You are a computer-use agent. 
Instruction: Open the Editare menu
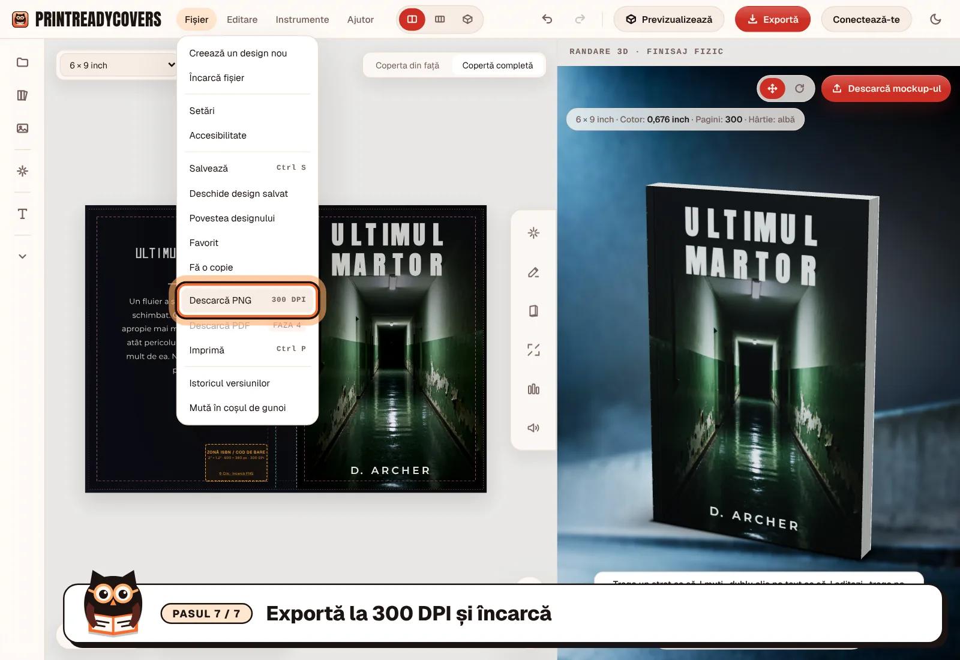pos(242,19)
